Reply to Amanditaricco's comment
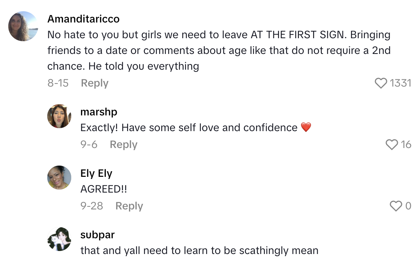 coord(94,83)
